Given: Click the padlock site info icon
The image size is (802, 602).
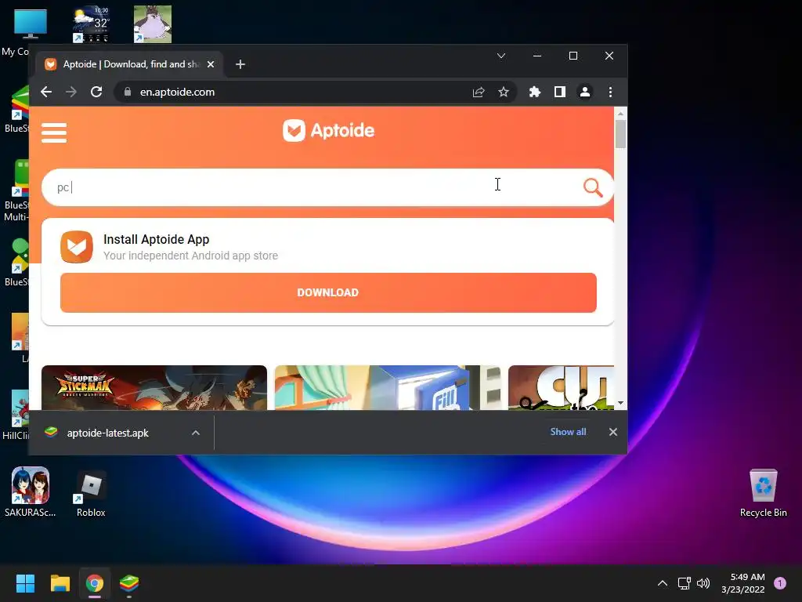Looking at the screenshot, I should point(128,92).
